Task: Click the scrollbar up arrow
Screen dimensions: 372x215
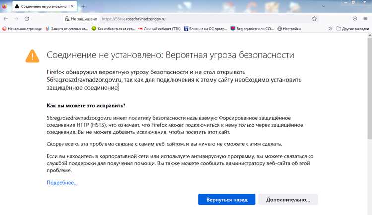Action: point(370,35)
